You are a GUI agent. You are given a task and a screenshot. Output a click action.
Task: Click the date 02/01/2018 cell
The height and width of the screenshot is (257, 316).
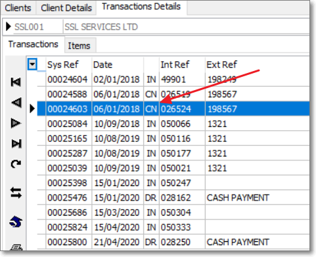coord(118,80)
